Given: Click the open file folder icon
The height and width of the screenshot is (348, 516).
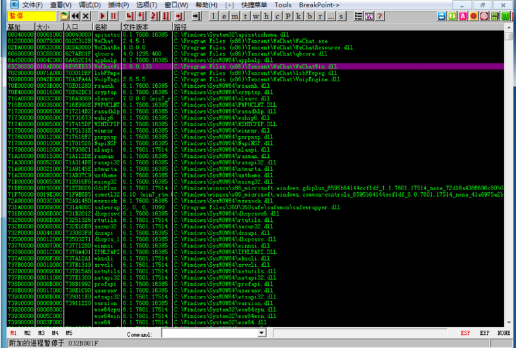Looking at the screenshot, I should [x=64, y=16].
